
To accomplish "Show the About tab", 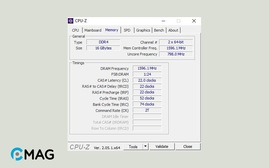I will pos(173,30).
